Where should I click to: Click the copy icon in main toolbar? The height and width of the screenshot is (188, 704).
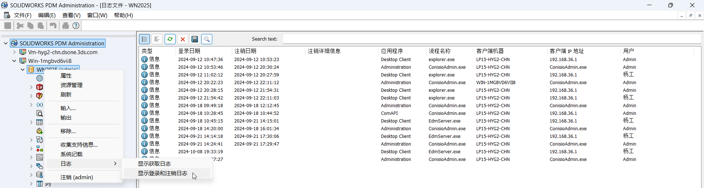click(x=30, y=26)
